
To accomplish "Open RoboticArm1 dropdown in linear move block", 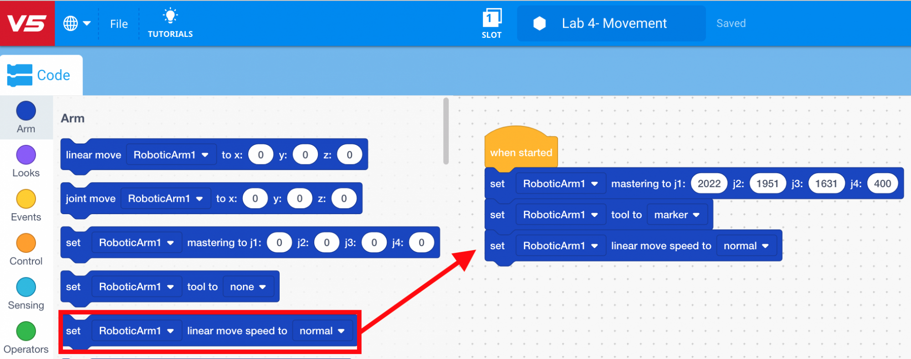I will (x=170, y=155).
